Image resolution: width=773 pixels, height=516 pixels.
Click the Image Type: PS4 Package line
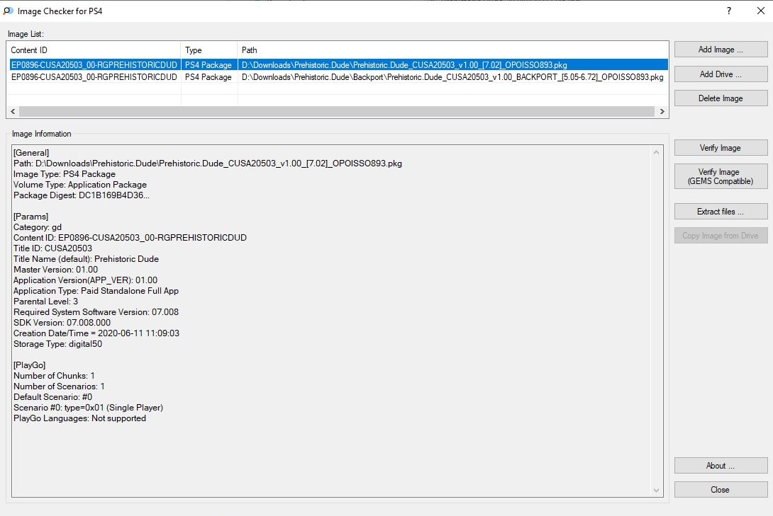[x=65, y=174]
